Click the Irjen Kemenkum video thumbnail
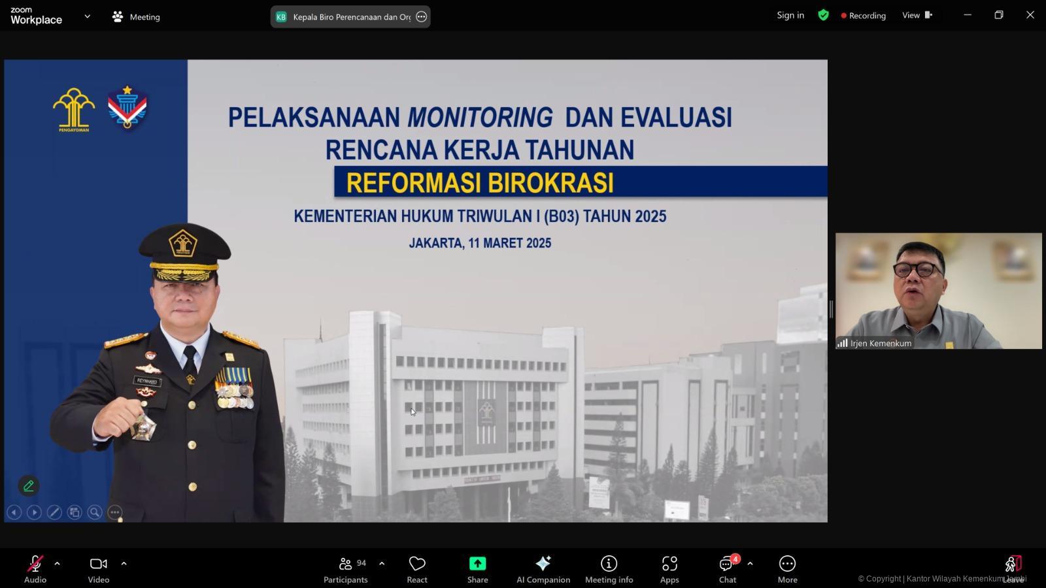The width and height of the screenshot is (1046, 588). (938, 291)
